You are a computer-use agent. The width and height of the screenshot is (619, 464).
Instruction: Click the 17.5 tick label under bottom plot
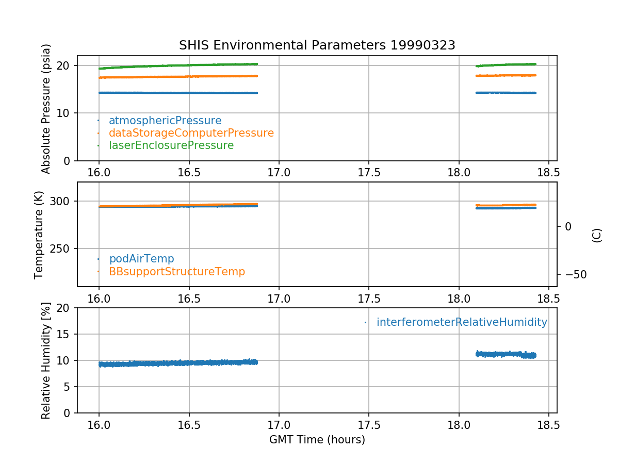pyautogui.click(x=369, y=426)
